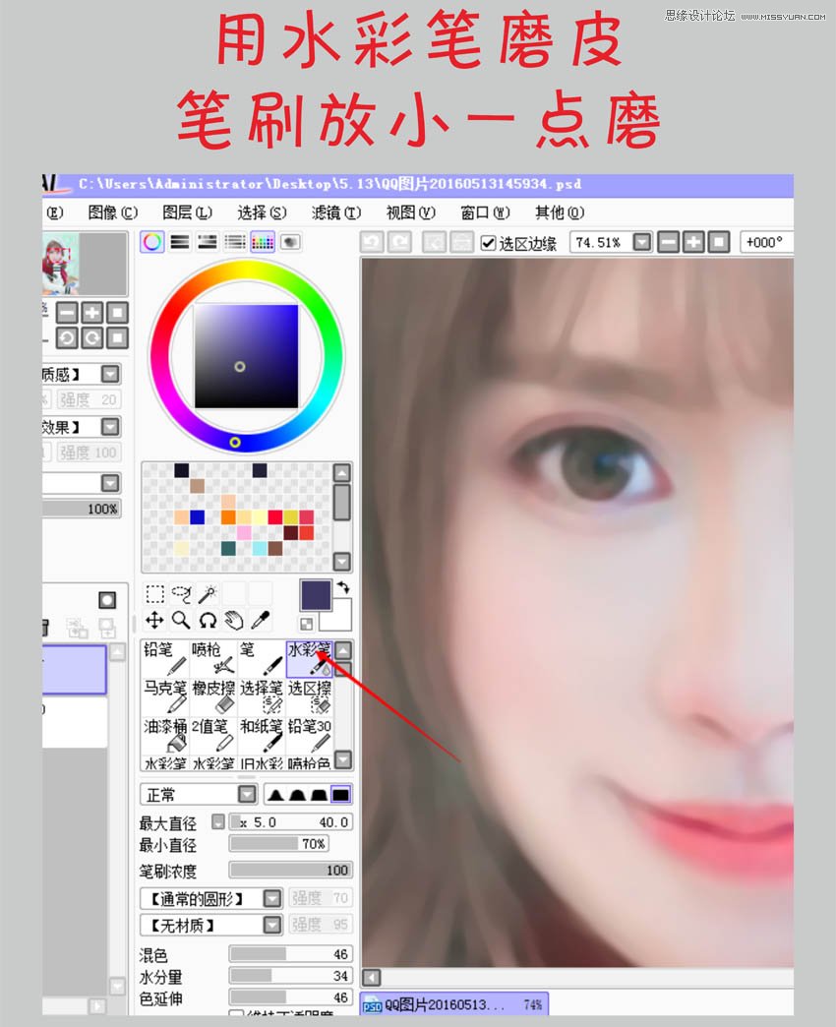This screenshot has width=836, height=1027.
Task: Open the 图层(L) menu
Action: tap(187, 212)
